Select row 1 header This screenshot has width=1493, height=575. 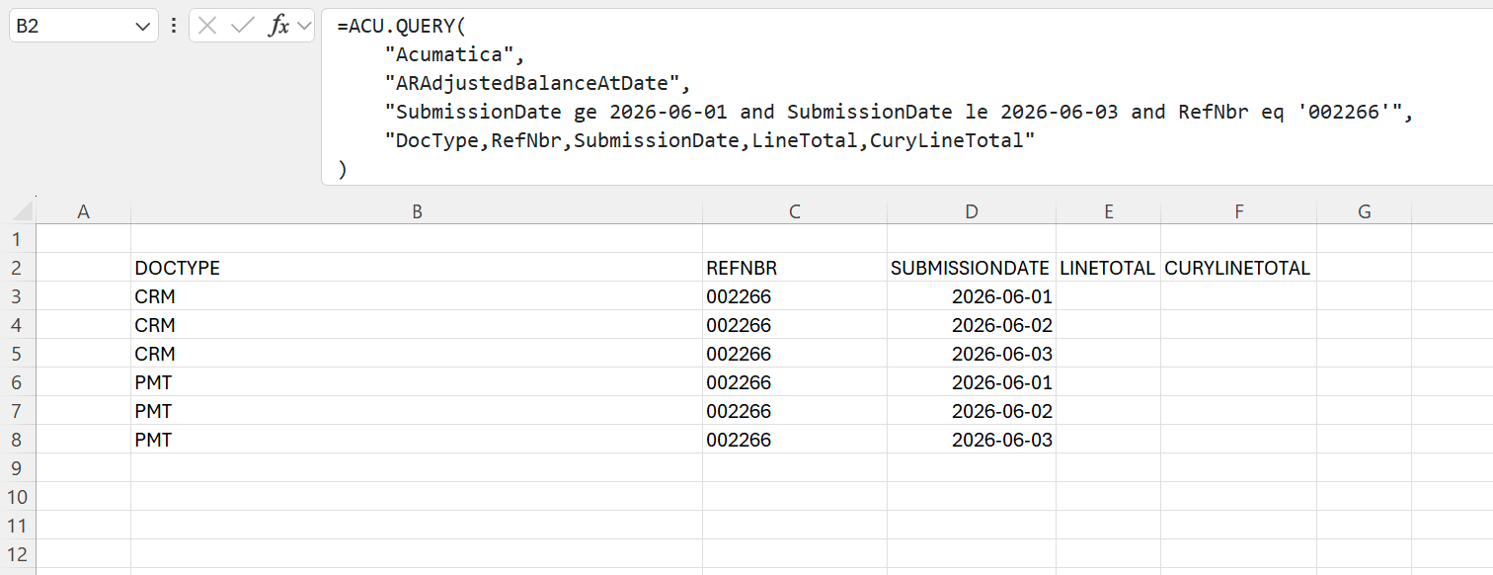(18, 239)
